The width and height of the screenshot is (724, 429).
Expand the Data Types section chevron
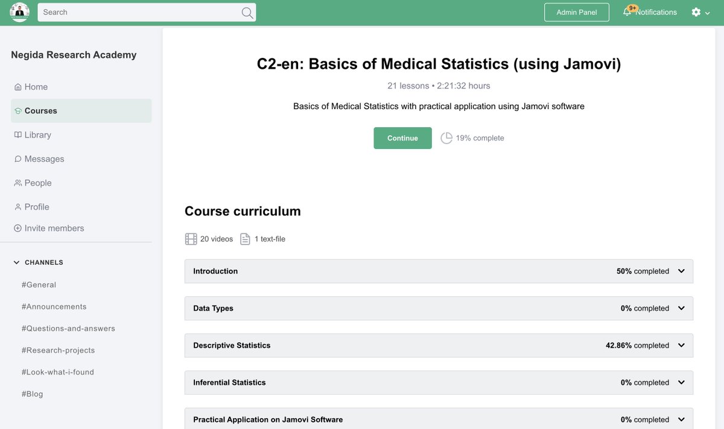pyautogui.click(x=681, y=308)
